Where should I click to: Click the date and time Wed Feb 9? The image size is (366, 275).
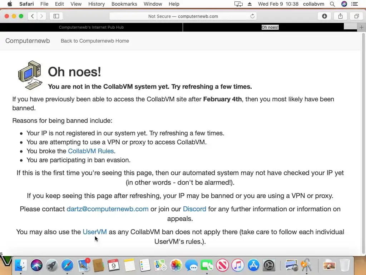(278, 4)
